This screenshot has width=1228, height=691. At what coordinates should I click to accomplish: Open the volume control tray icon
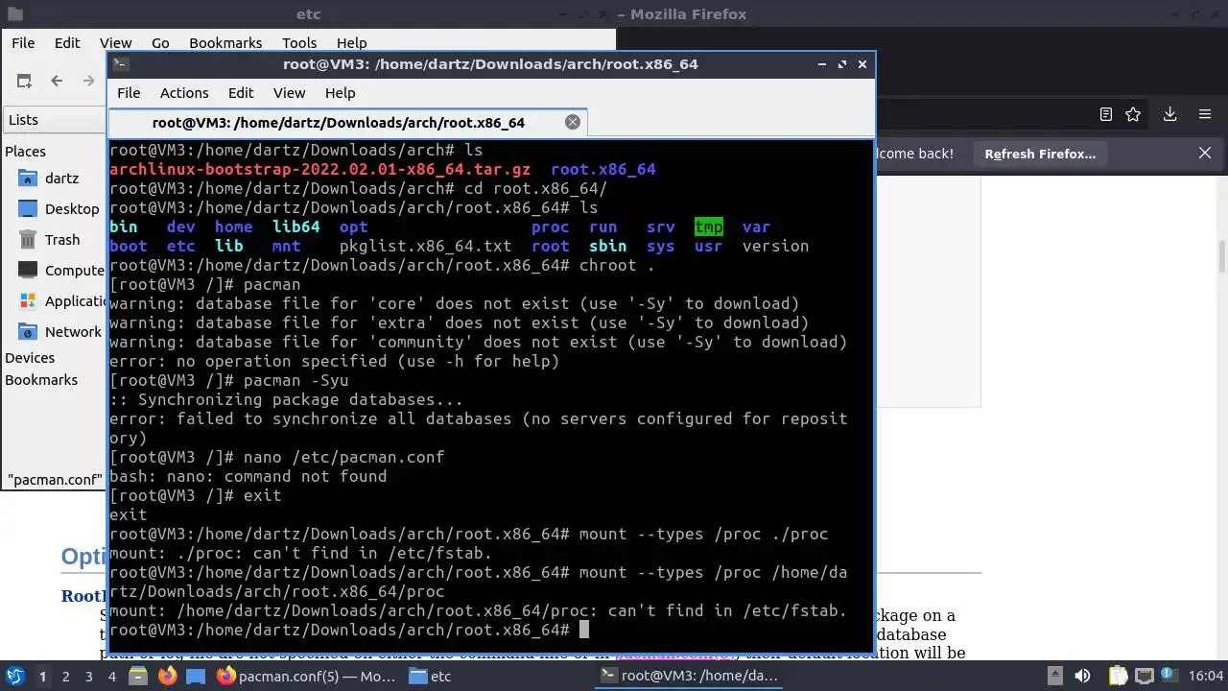1082,676
